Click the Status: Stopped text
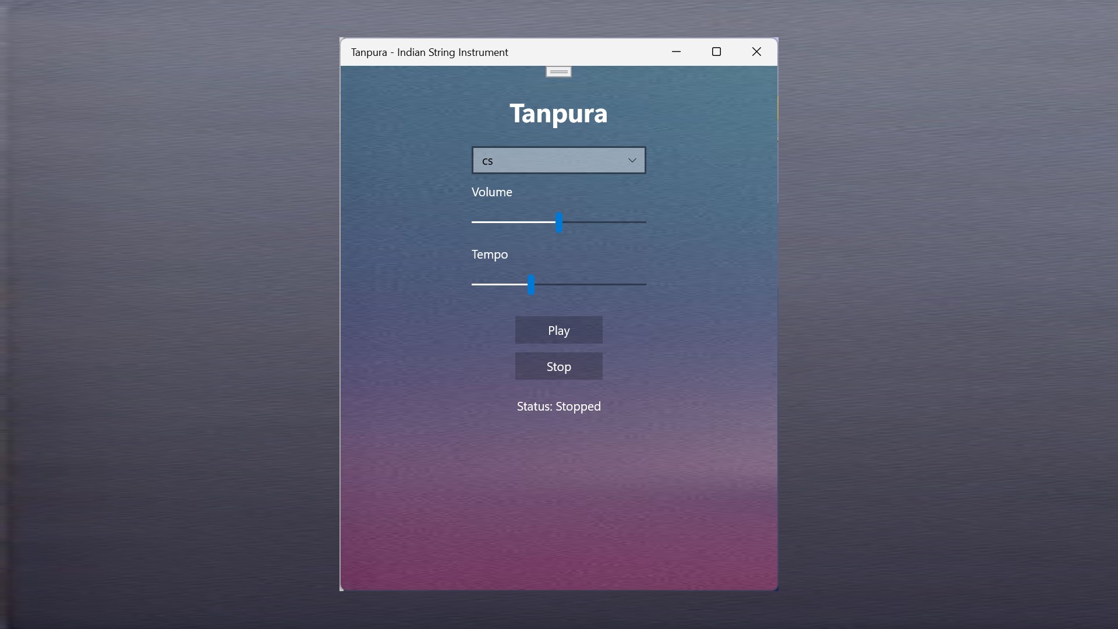Viewport: 1118px width, 629px height. click(x=558, y=407)
